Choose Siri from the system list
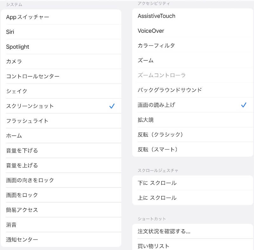This screenshot has height=250, width=254. 61,32
